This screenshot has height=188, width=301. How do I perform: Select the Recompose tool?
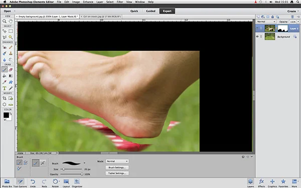[11, 98]
